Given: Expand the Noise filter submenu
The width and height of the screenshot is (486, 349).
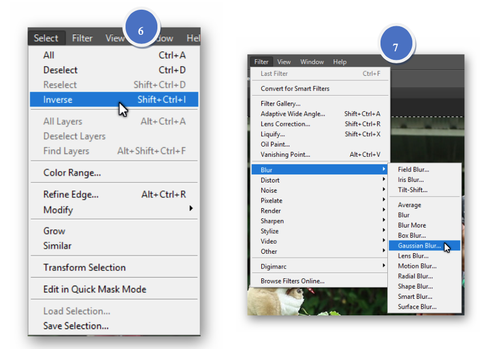Looking at the screenshot, I should click(x=269, y=190).
